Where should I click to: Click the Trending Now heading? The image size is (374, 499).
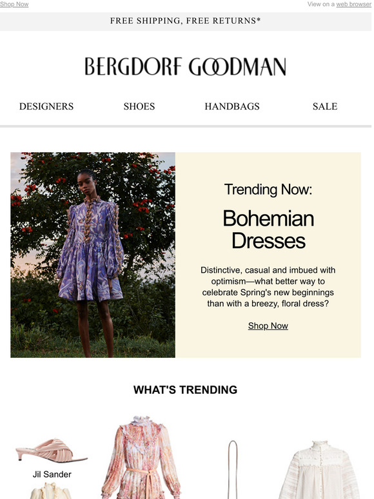click(x=268, y=190)
